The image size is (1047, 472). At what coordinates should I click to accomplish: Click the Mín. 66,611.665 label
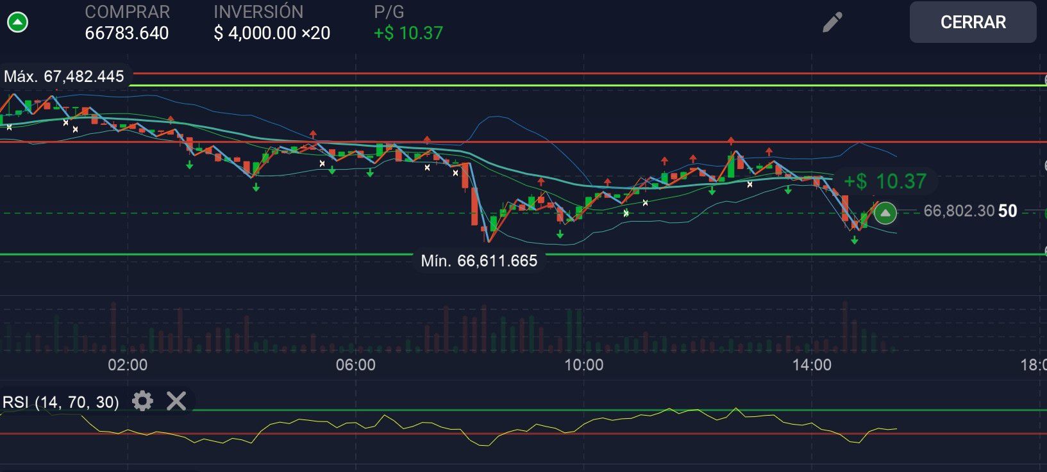point(479,261)
